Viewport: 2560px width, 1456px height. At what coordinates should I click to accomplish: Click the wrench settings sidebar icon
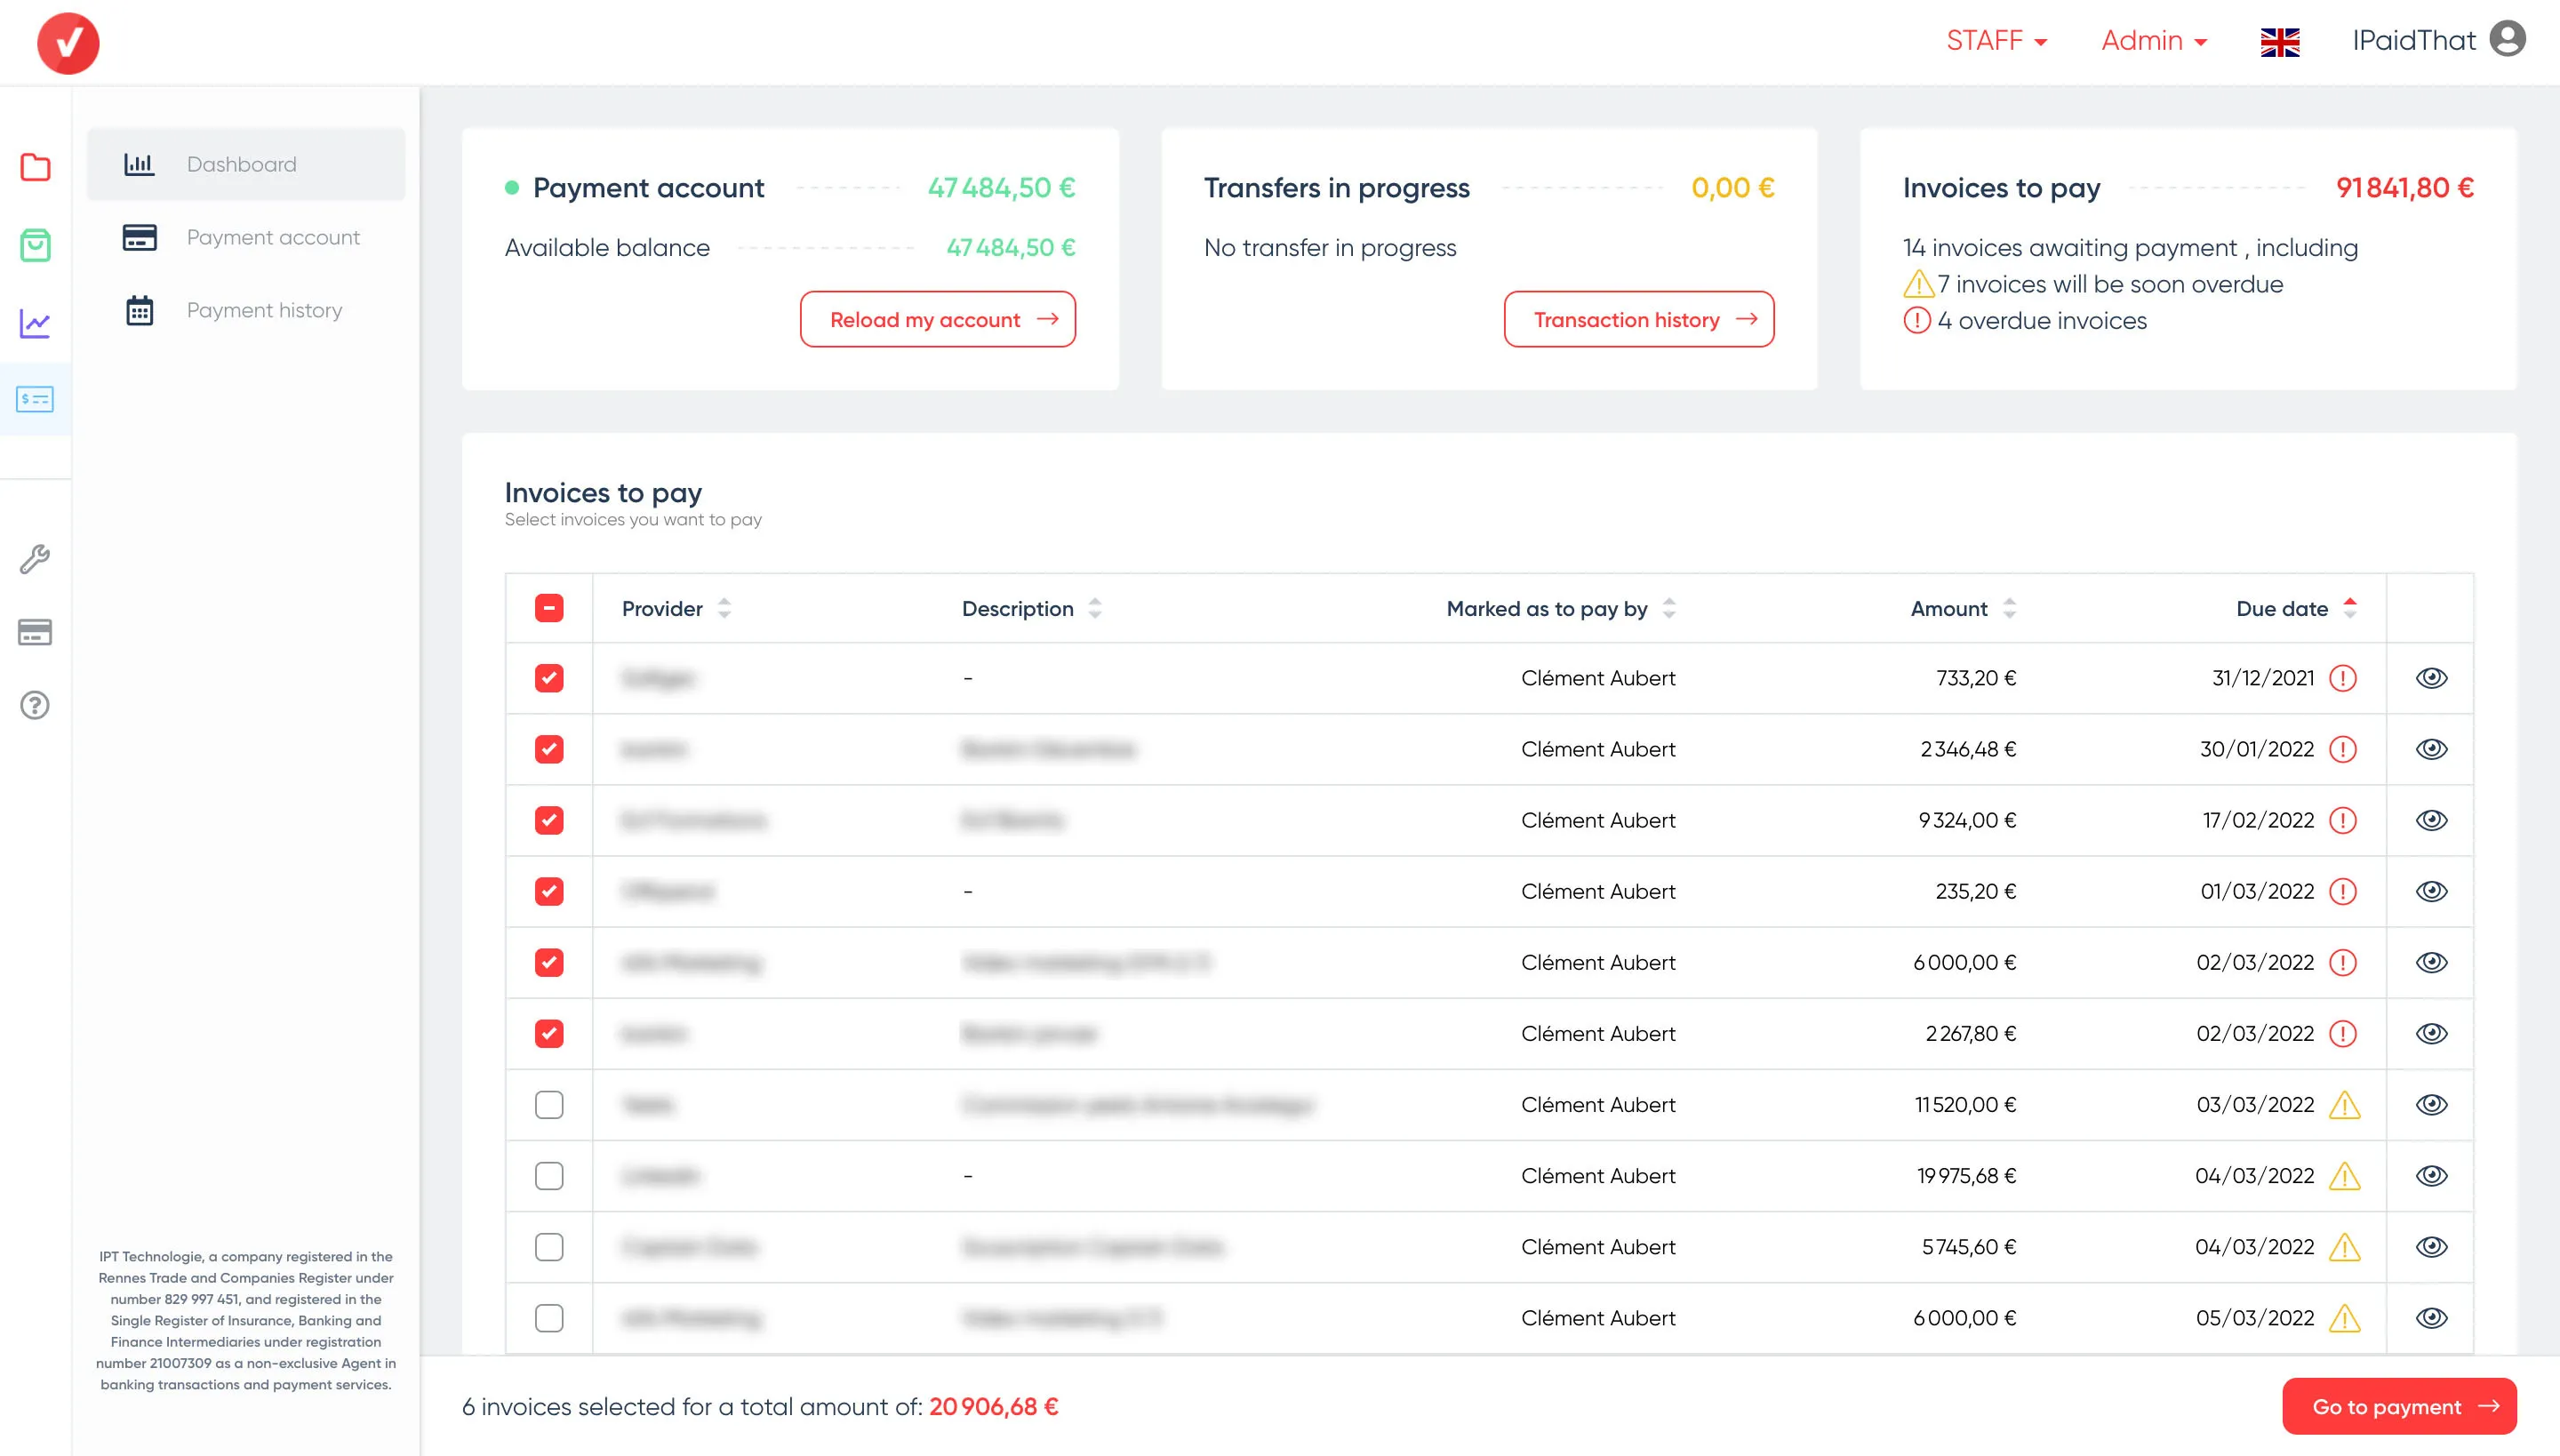35,558
